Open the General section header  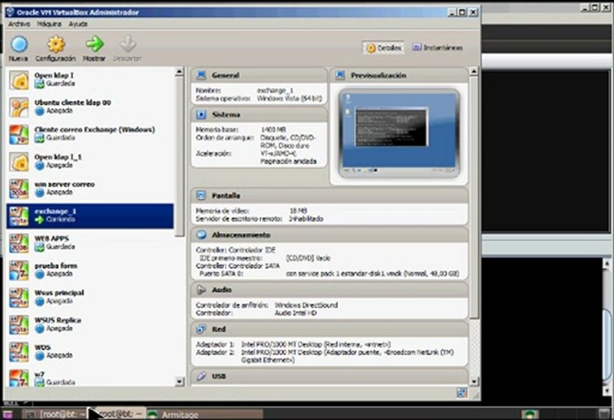(259, 75)
